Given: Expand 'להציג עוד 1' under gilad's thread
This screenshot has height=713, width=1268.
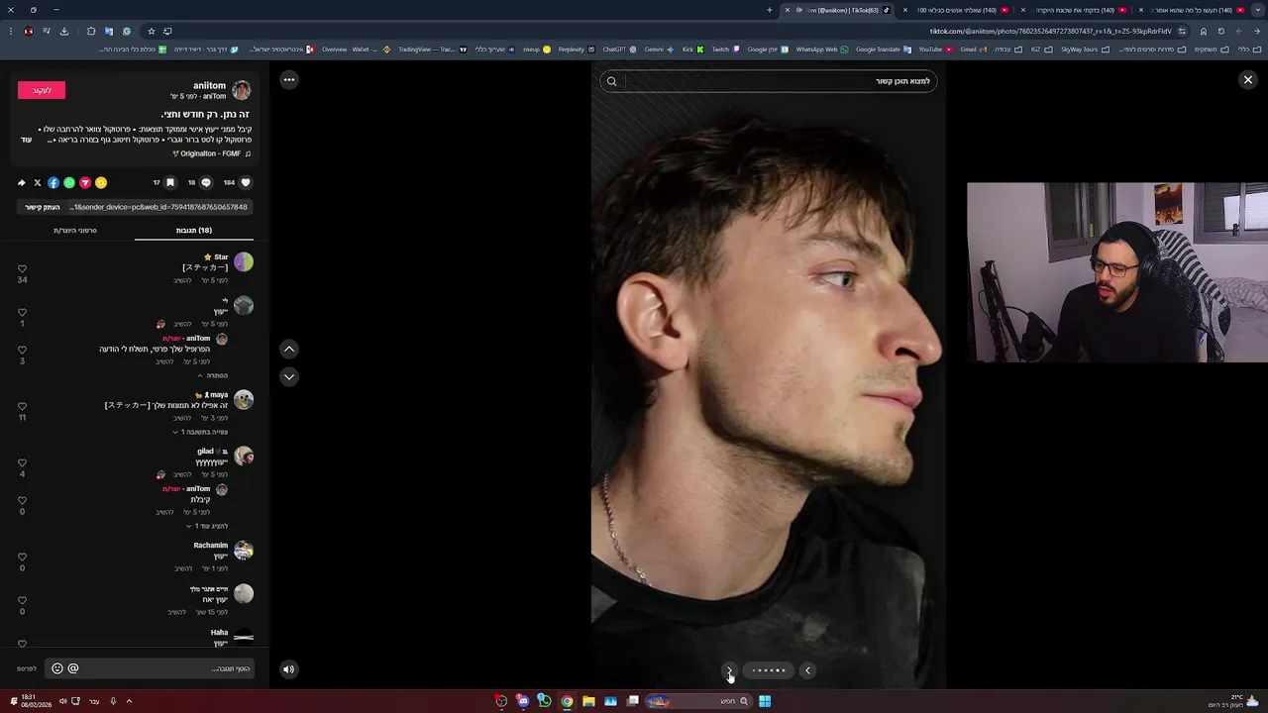Looking at the screenshot, I should tap(207, 526).
